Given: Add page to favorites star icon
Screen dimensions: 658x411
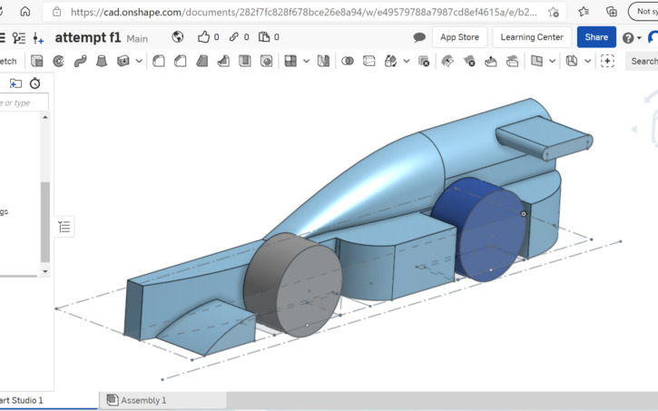Looking at the screenshot, I should (553, 12).
